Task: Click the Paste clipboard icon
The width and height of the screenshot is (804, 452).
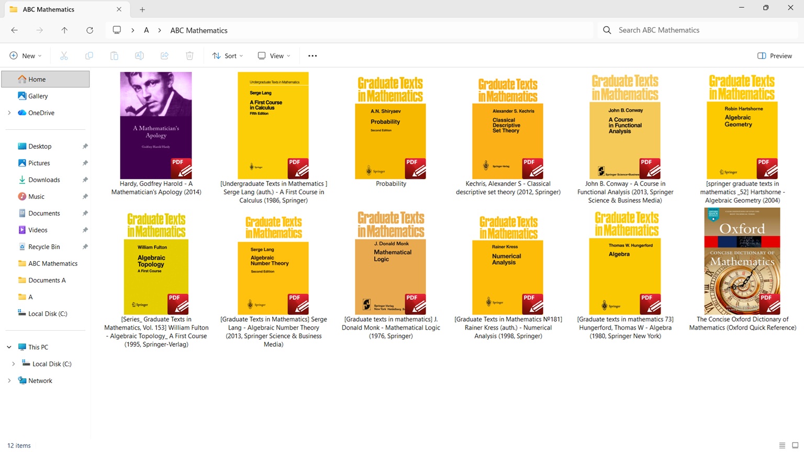Action: tap(114, 56)
